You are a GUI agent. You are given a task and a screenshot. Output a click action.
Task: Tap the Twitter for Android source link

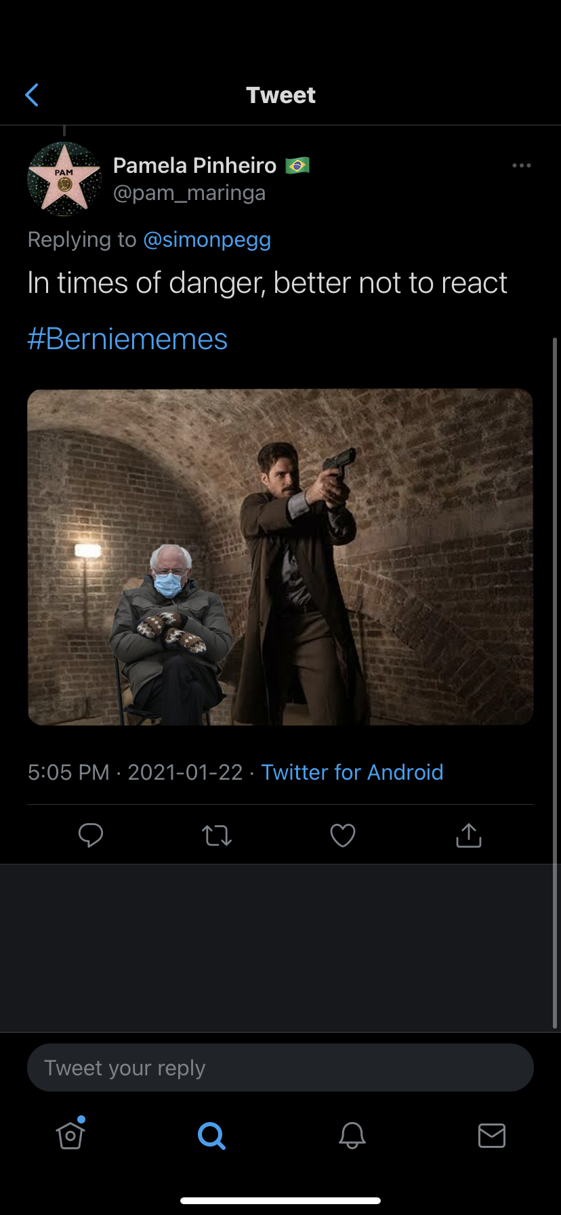352,772
